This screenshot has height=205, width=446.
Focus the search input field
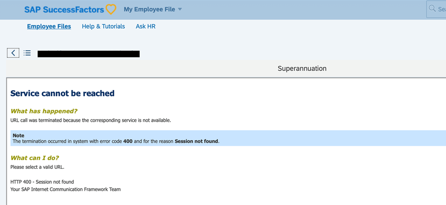tap(436, 9)
